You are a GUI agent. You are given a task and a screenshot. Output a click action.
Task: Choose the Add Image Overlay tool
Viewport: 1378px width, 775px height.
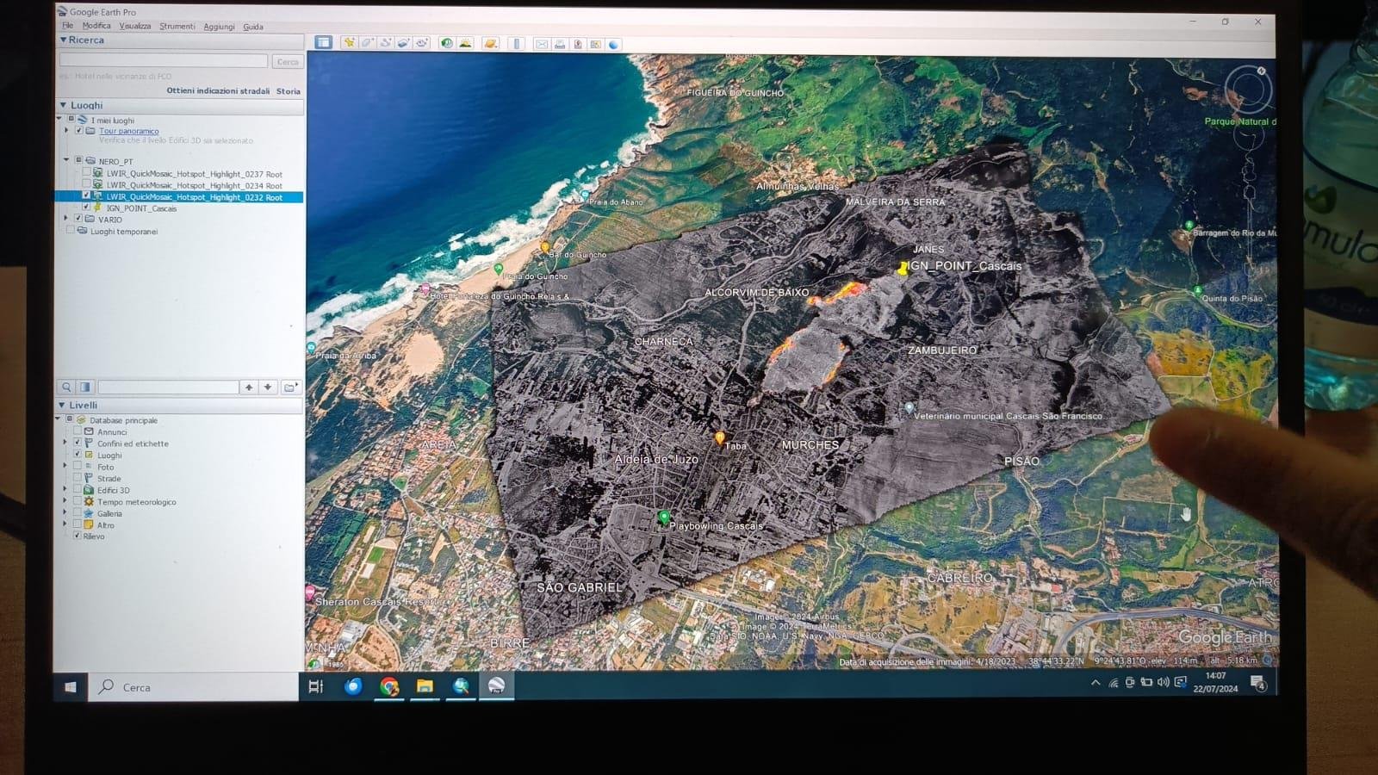[403, 43]
